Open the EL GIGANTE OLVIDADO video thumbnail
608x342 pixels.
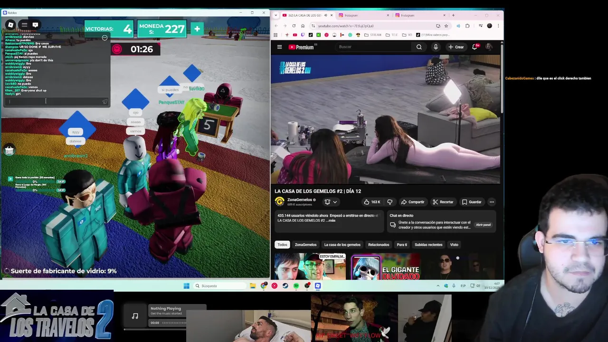[x=386, y=266]
